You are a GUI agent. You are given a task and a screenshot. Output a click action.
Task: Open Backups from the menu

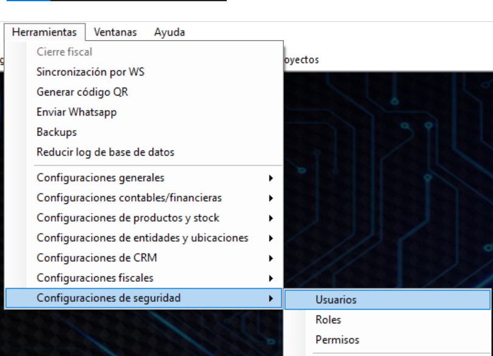coord(57,132)
